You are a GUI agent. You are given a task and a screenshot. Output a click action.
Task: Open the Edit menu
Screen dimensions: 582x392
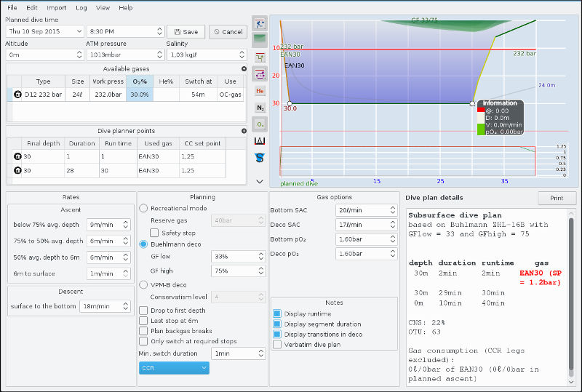pyautogui.click(x=32, y=7)
